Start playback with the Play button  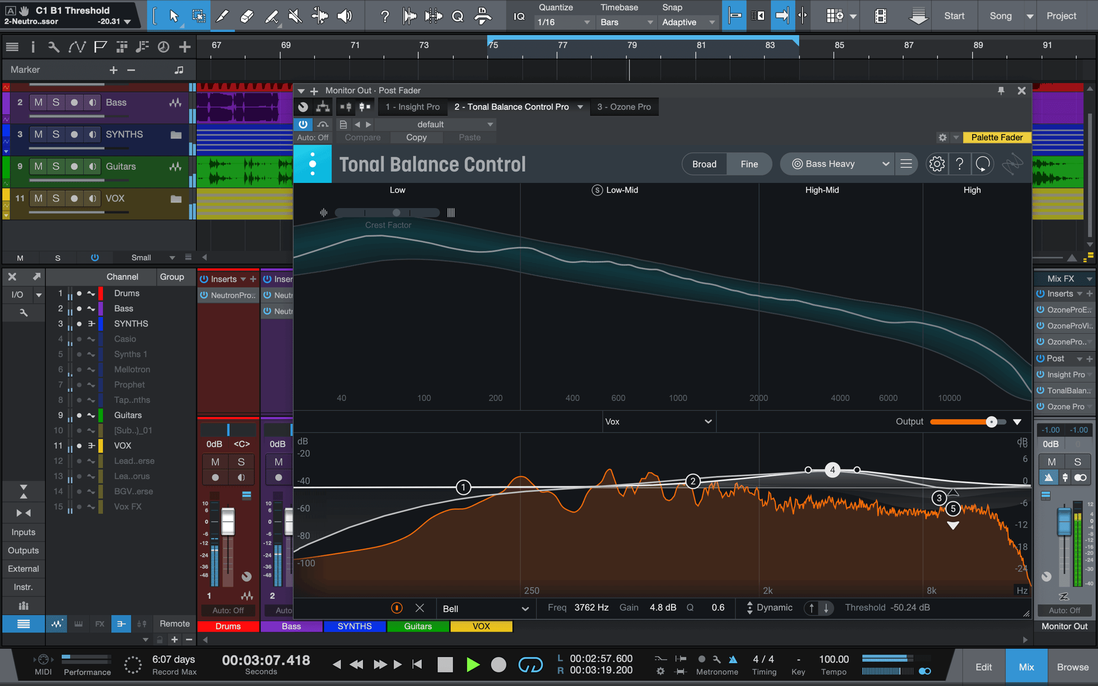coord(473,665)
